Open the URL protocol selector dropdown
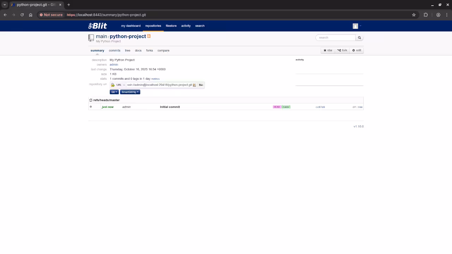The width and height of the screenshot is (452, 254). coord(120,85)
